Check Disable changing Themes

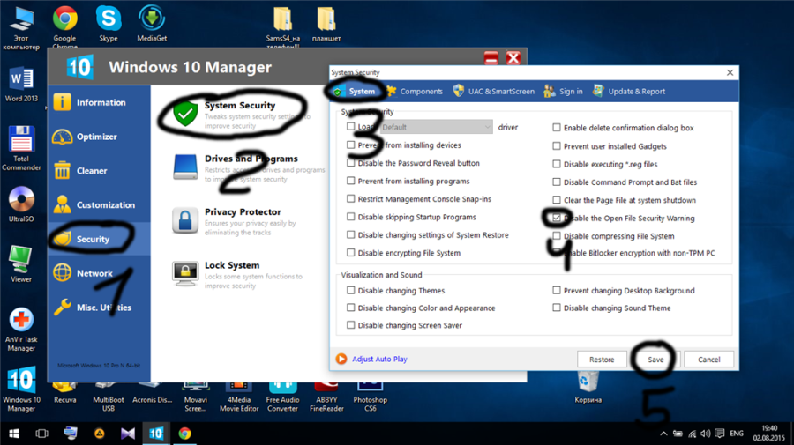click(x=350, y=290)
